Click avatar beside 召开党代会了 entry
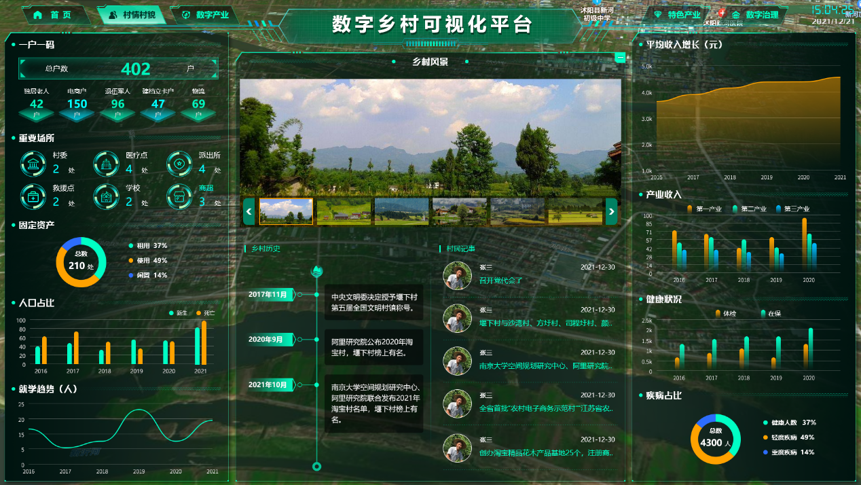The height and width of the screenshot is (485, 861). (457, 276)
